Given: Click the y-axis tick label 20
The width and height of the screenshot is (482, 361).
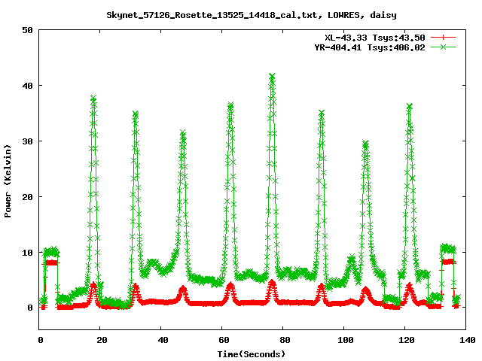Looking at the screenshot, I should [x=27, y=197].
